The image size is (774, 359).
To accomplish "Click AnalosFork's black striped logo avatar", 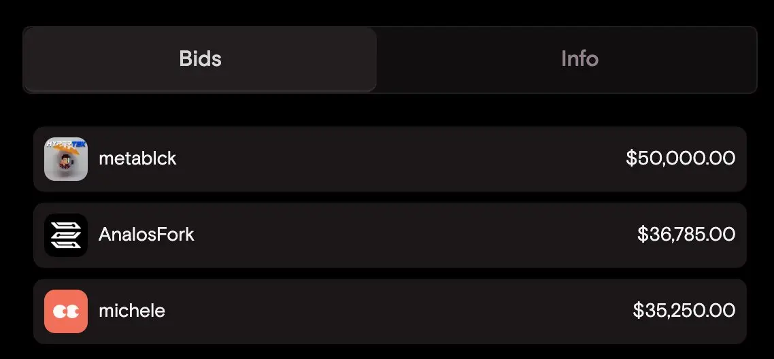I will (x=66, y=235).
